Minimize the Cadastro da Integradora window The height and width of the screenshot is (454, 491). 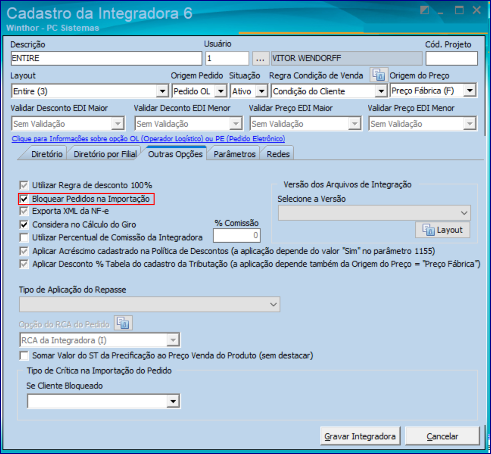441,13
